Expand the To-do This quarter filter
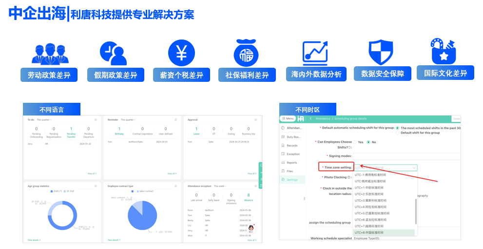Viewport: 483px width, 249px height. pos(44,120)
